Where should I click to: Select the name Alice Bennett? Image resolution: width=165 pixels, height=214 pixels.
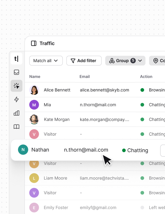57,90
